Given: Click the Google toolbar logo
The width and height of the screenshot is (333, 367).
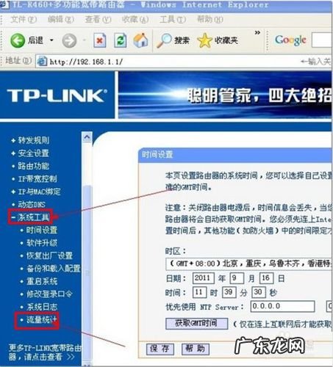Looking at the screenshot, I should [290, 40].
